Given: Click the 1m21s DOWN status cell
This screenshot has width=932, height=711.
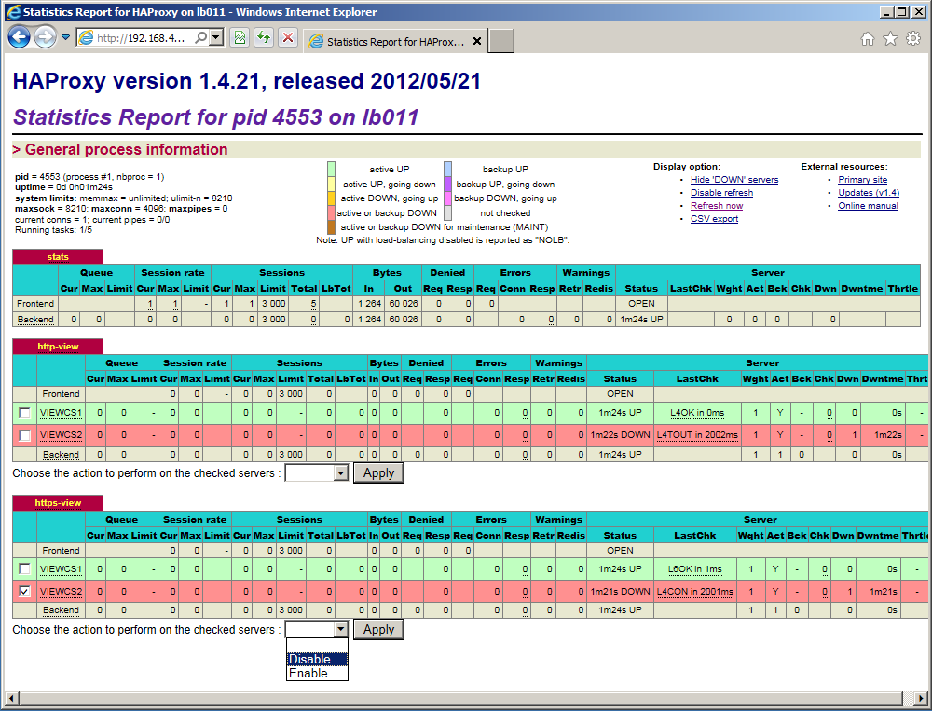Looking at the screenshot, I should coord(620,592).
